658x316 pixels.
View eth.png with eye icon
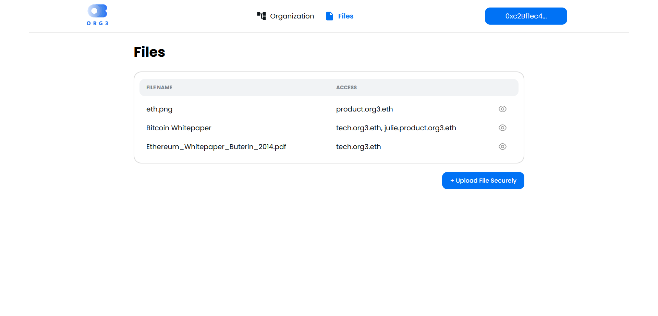pyautogui.click(x=502, y=109)
